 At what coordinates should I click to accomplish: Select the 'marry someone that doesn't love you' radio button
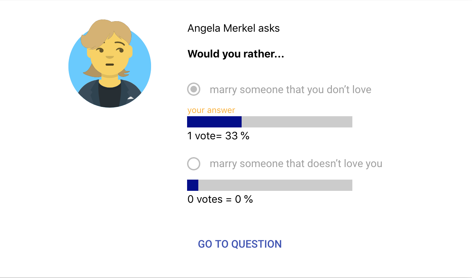[194, 164]
